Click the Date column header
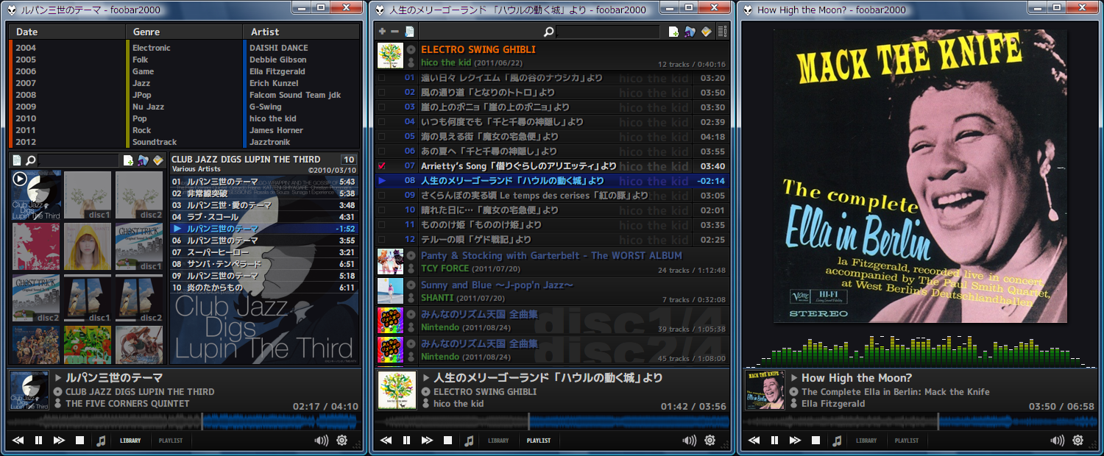The height and width of the screenshot is (456, 1104). (x=68, y=32)
